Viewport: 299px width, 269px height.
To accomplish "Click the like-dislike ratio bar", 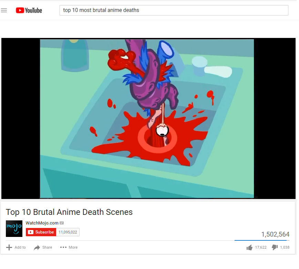I will [262, 240].
